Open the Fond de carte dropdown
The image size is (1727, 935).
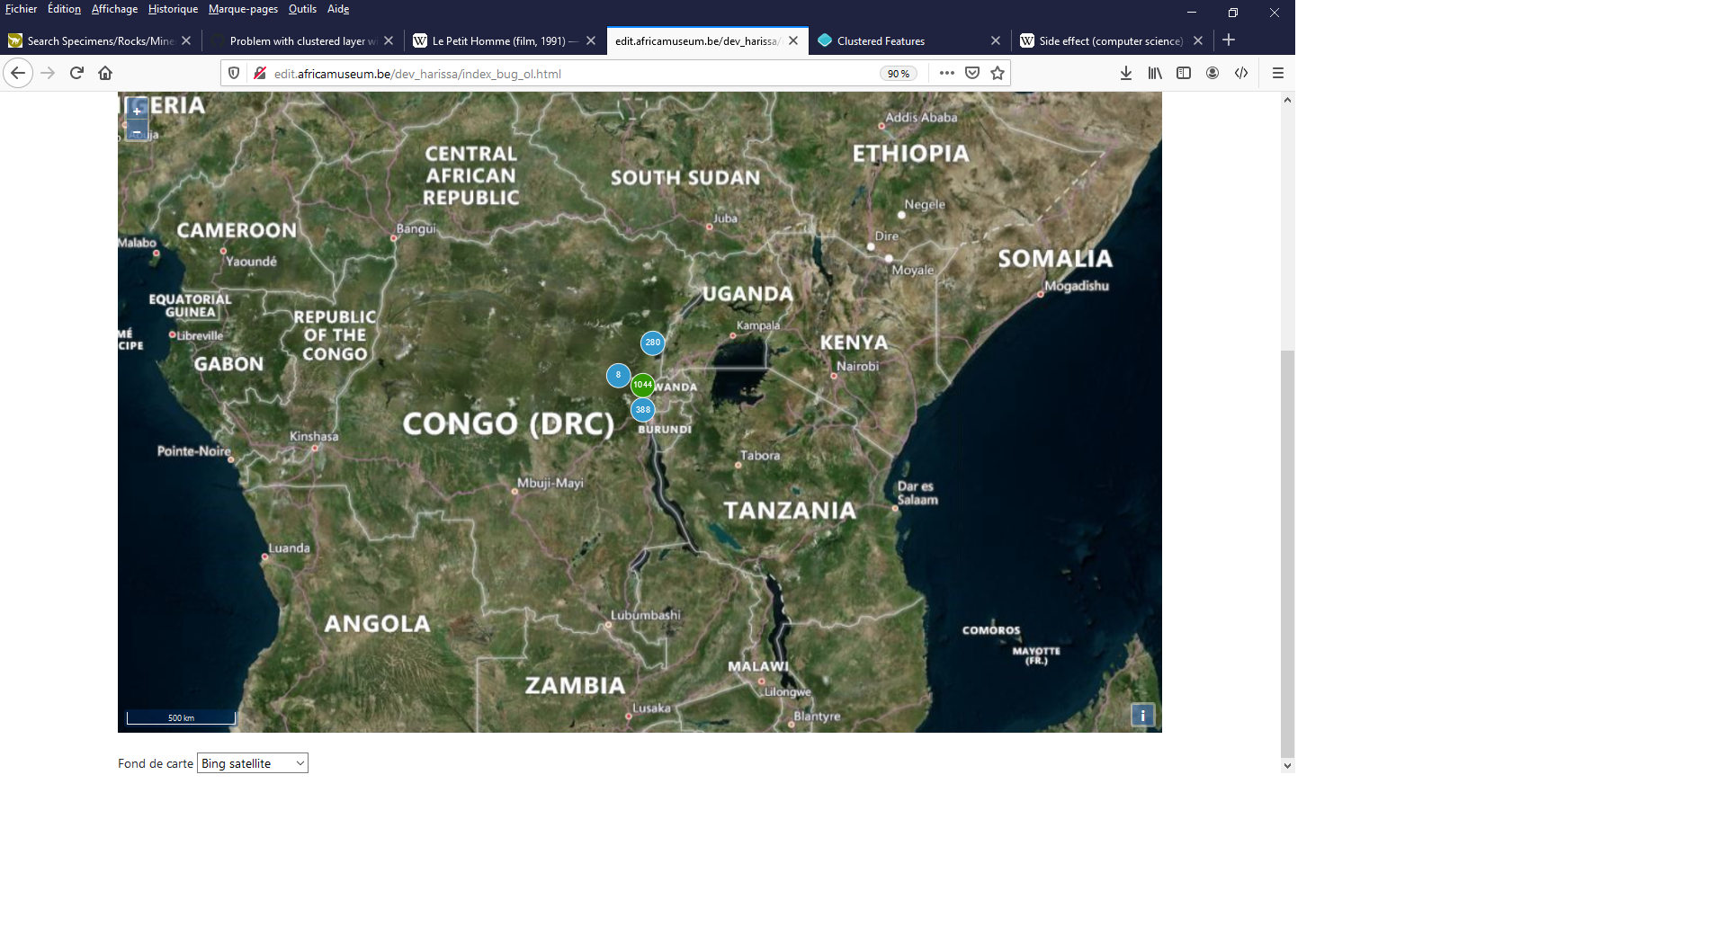(253, 763)
